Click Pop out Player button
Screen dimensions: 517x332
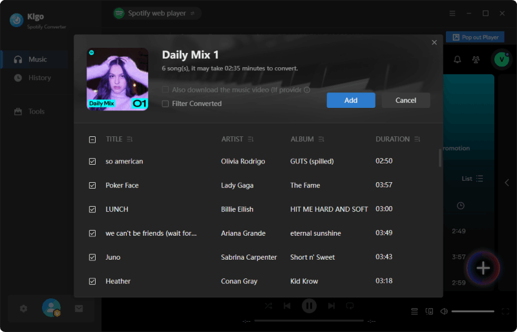(x=475, y=37)
